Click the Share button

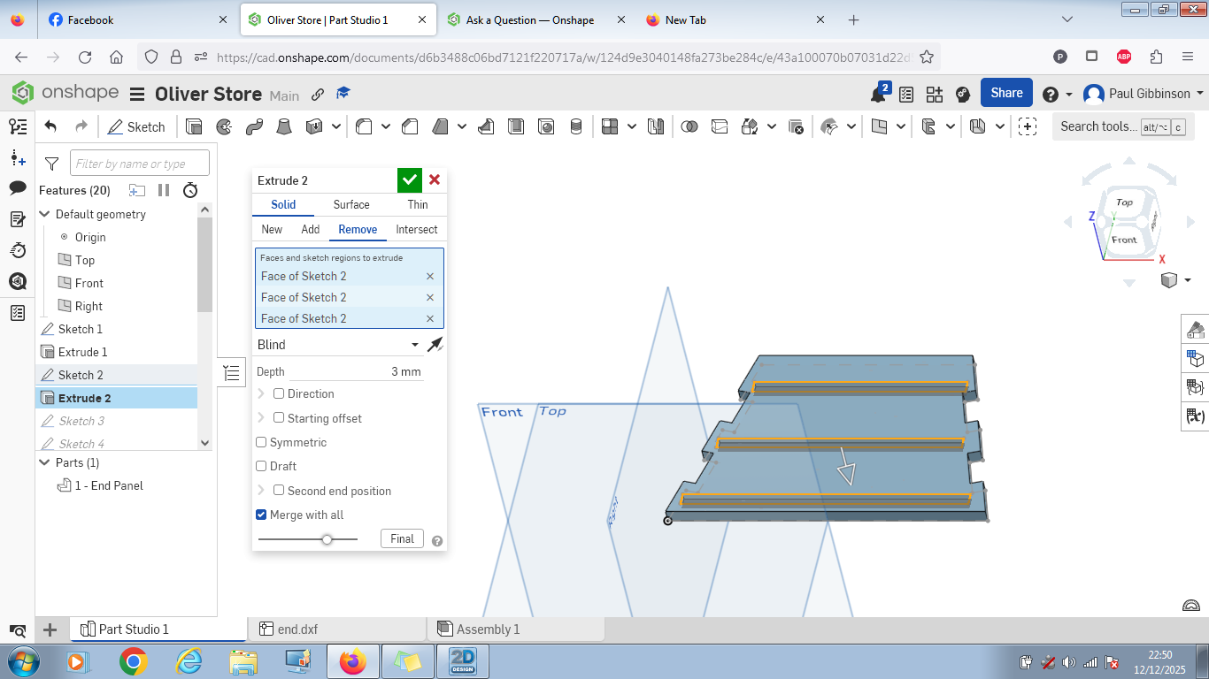1006,93
